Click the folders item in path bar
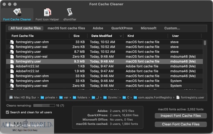 tap(80, 98)
